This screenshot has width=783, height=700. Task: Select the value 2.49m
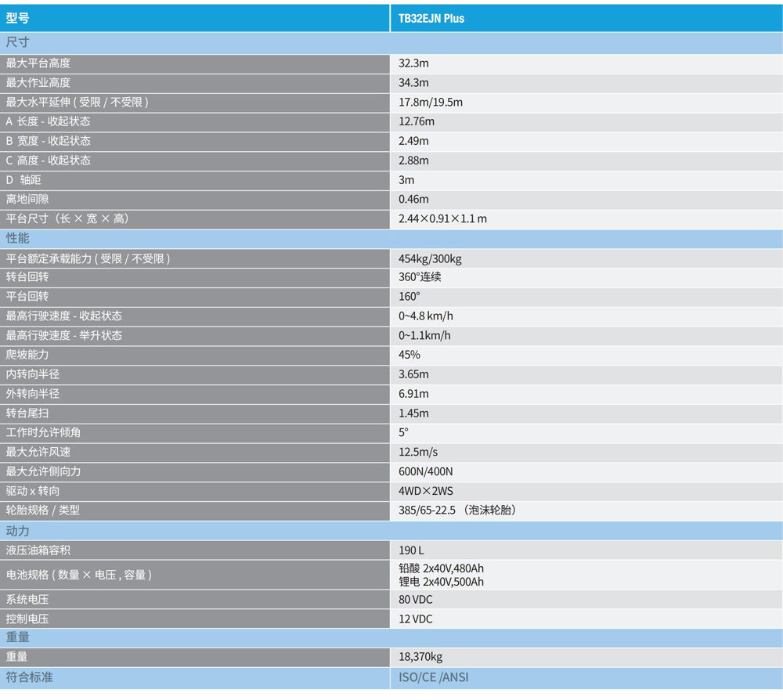tap(413, 141)
